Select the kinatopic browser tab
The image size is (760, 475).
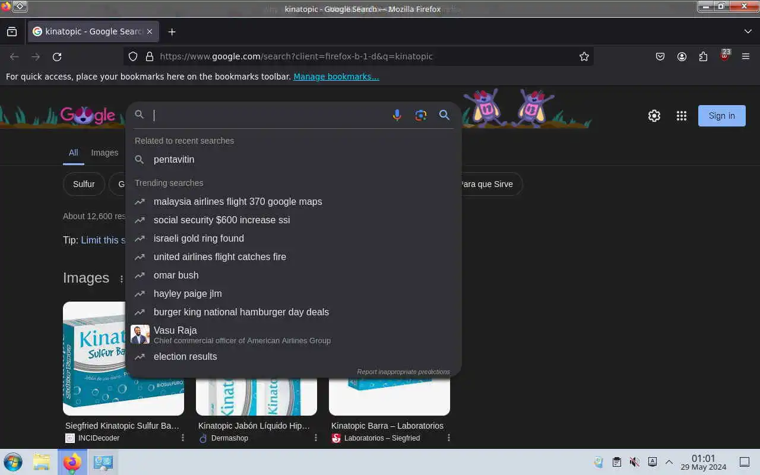(93, 31)
